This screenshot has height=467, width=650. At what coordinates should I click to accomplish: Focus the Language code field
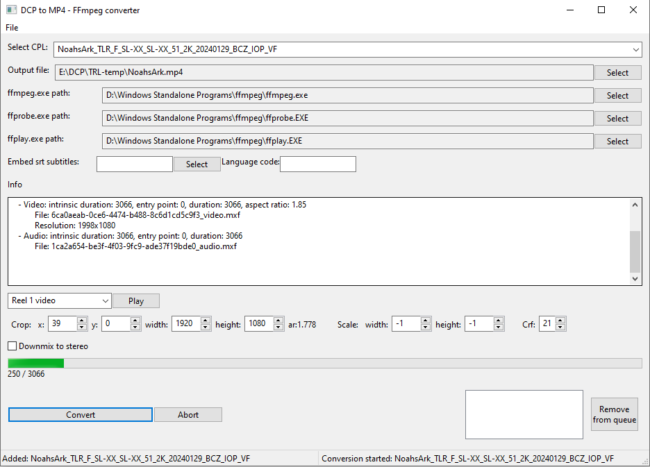[318, 164]
